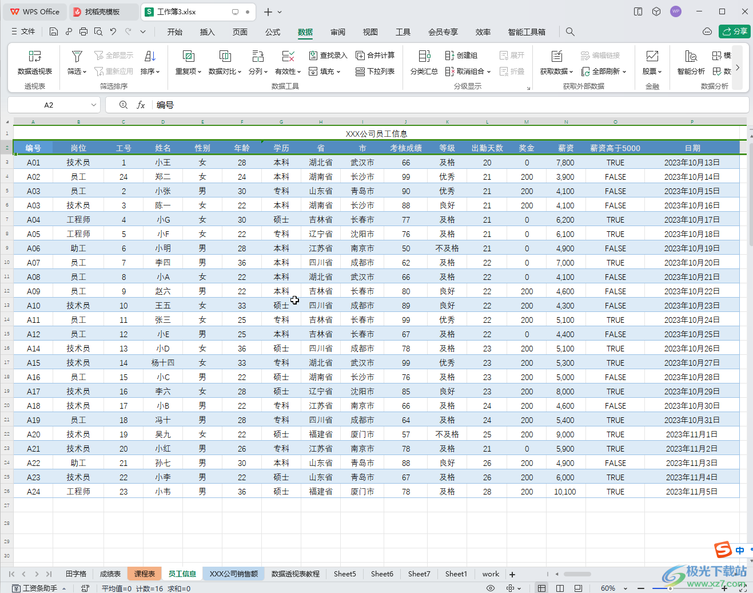
Task: Expand the 填充 fill dropdown
Action: tap(338, 72)
